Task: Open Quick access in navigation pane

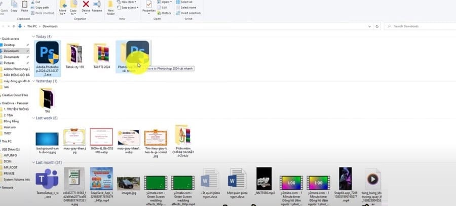Action: 10,39
